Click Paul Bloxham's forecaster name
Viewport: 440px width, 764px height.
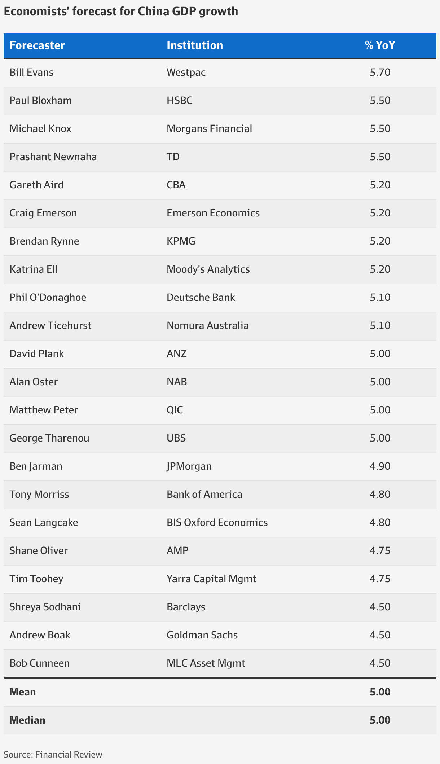pyautogui.click(x=40, y=101)
